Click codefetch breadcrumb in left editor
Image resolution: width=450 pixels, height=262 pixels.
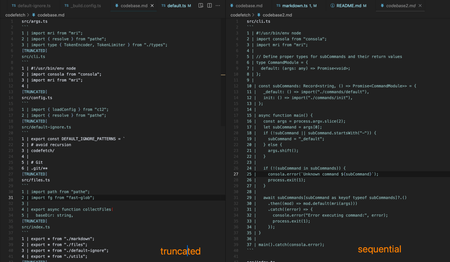click(15, 15)
